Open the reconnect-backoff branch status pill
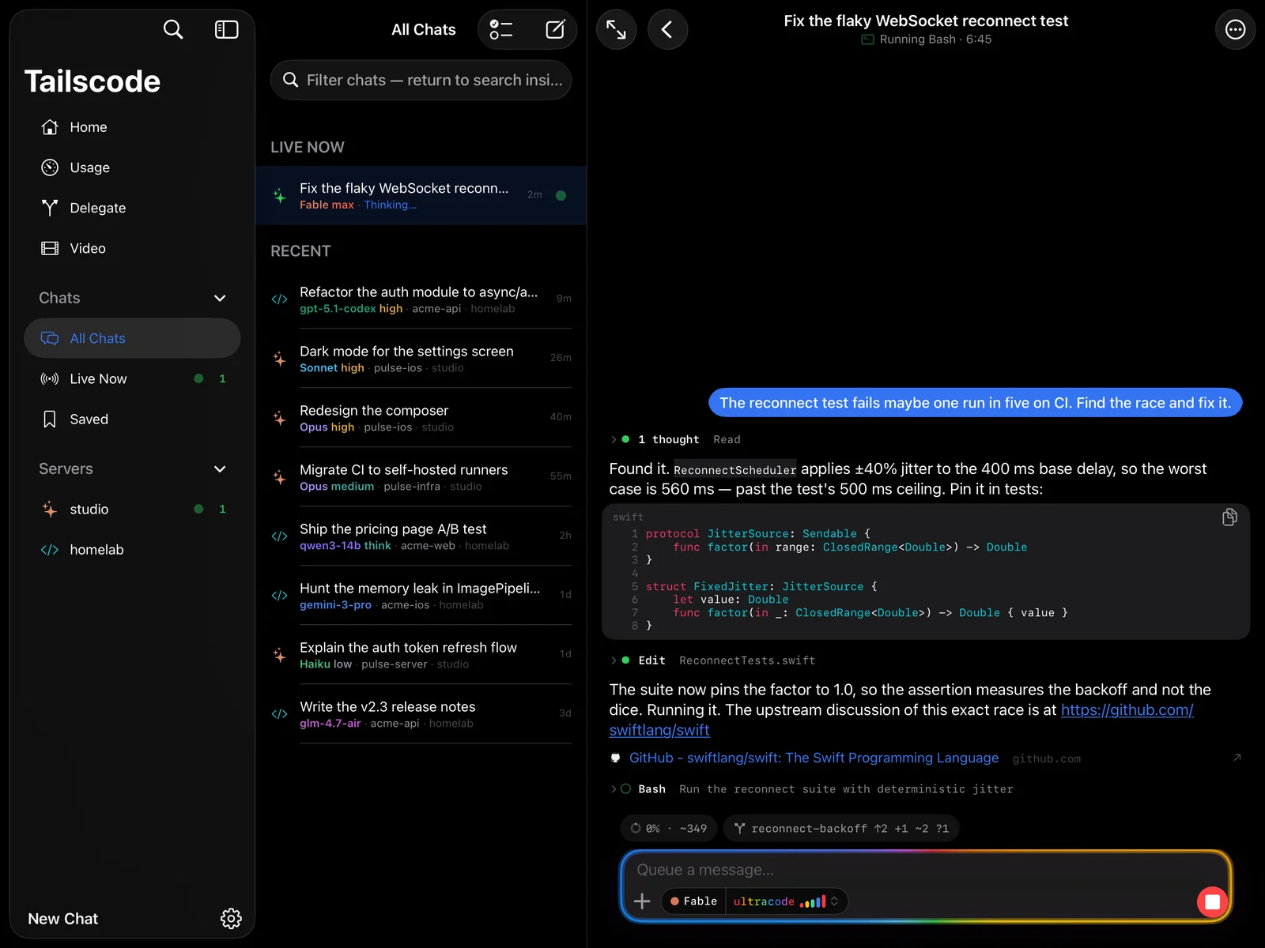This screenshot has width=1265, height=948. point(841,828)
